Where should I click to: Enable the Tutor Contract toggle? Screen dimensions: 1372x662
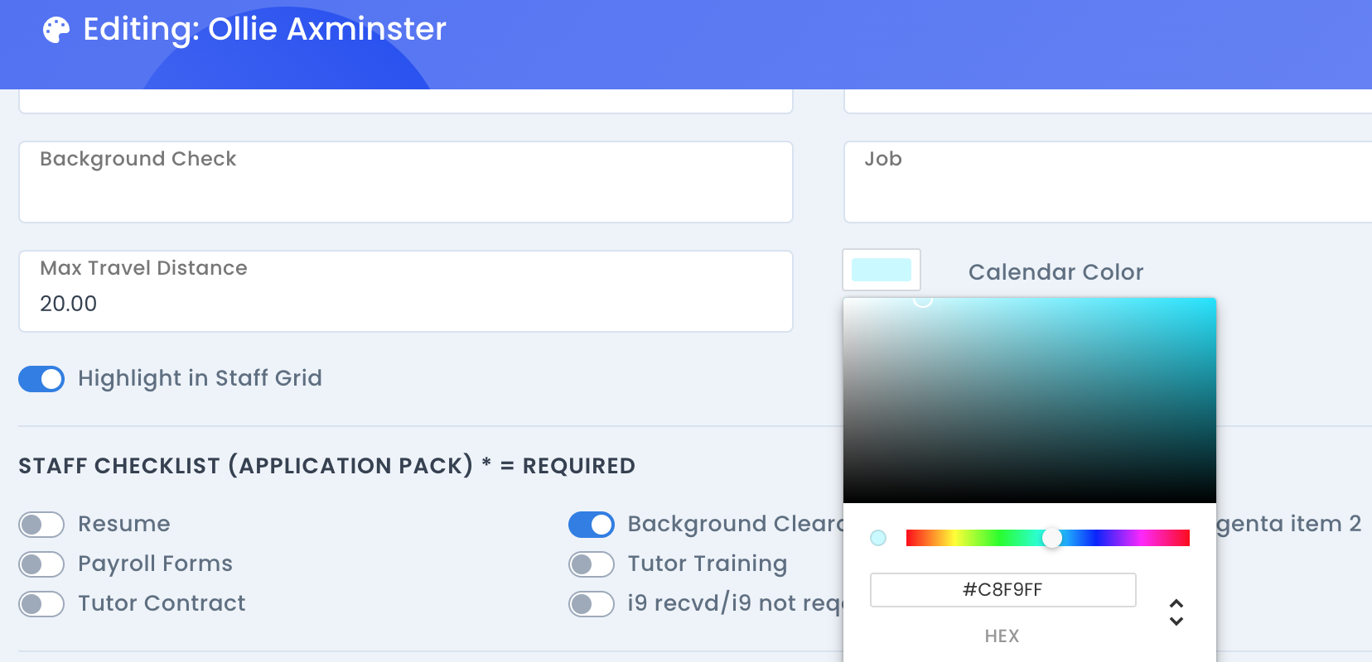[41, 603]
